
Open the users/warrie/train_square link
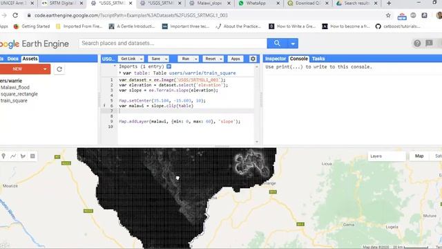[202, 73]
